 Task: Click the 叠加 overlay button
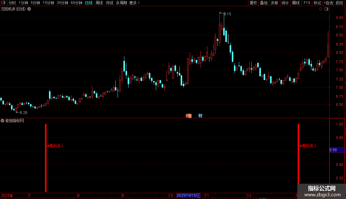(x=264, y=3)
